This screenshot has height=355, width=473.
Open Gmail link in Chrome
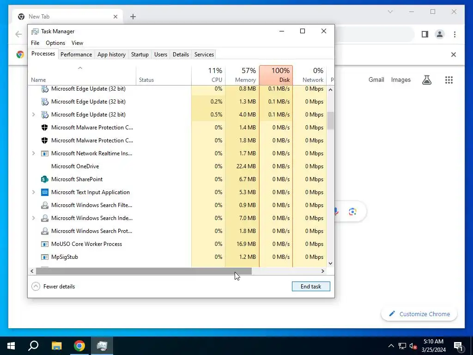(376, 80)
